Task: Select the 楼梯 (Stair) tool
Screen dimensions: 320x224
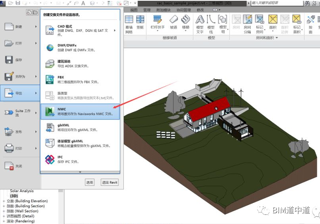Action: (x=185, y=23)
